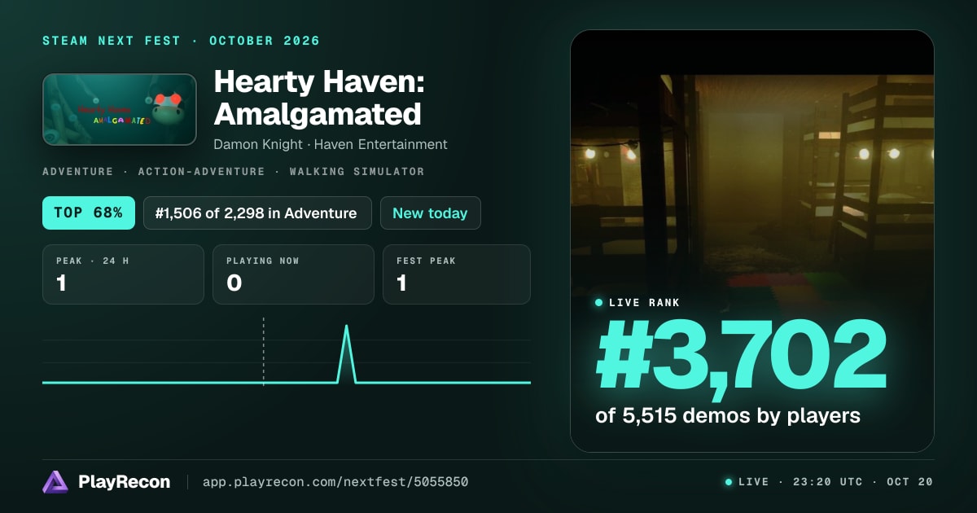The height and width of the screenshot is (513, 977).
Task: Click the 'STEAM NEXT FEST · OCTOBER 2026' header
Action: click(x=182, y=41)
